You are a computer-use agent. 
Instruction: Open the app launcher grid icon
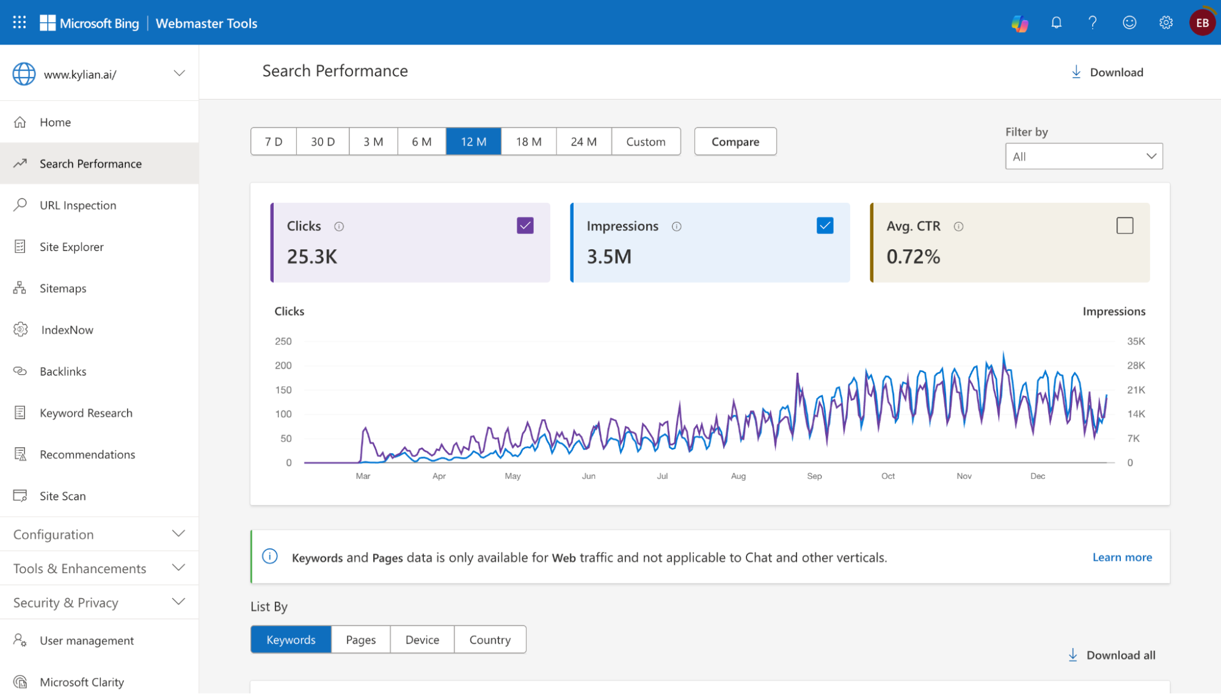[x=20, y=23]
